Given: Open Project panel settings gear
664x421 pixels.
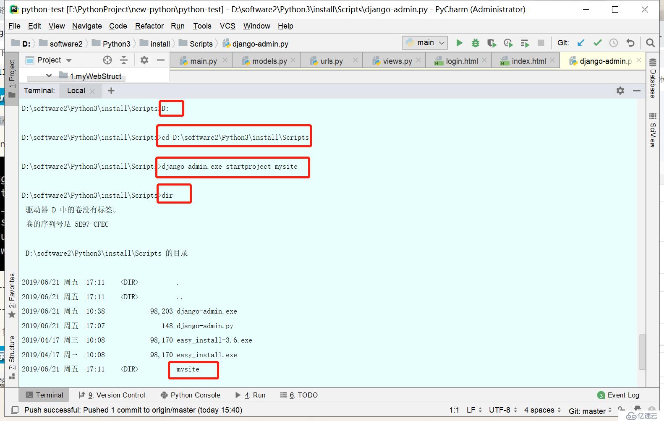Looking at the screenshot, I should click(144, 60).
